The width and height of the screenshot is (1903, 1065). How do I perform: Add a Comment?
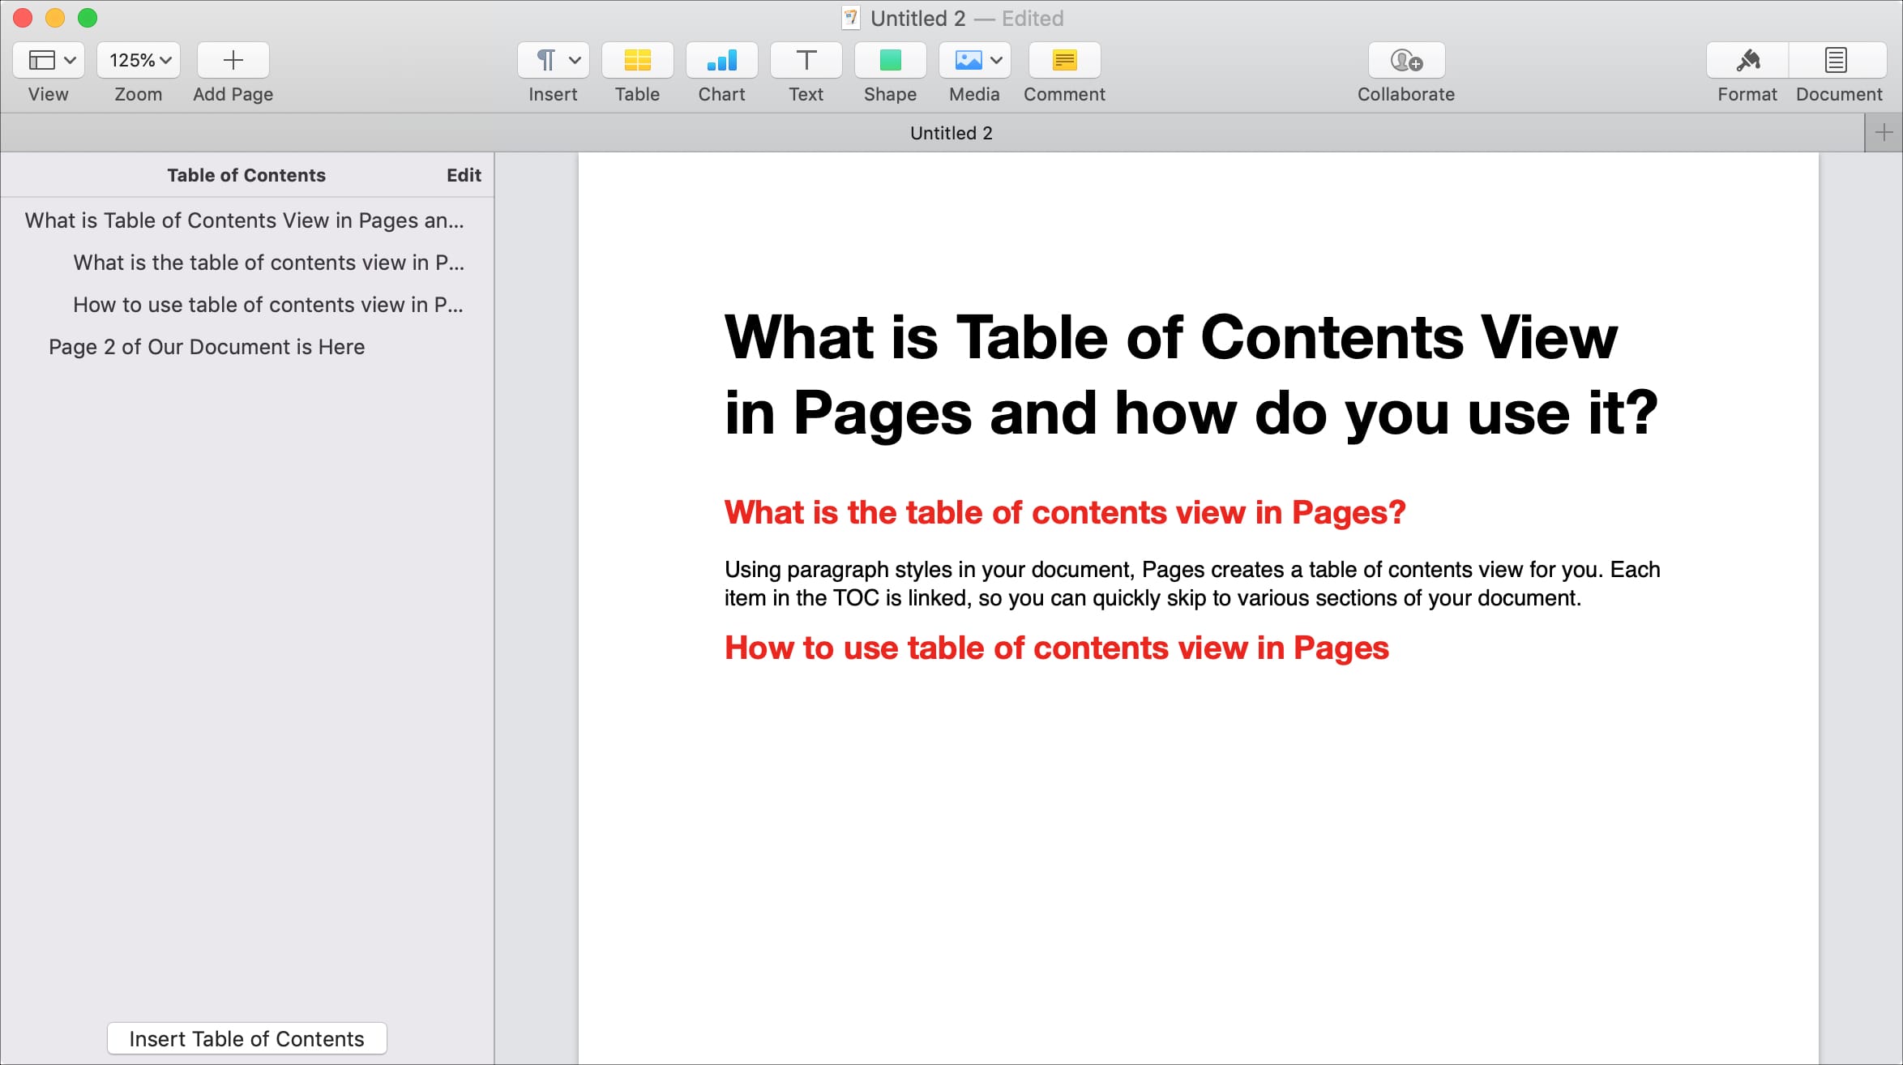(x=1063, y=60)
